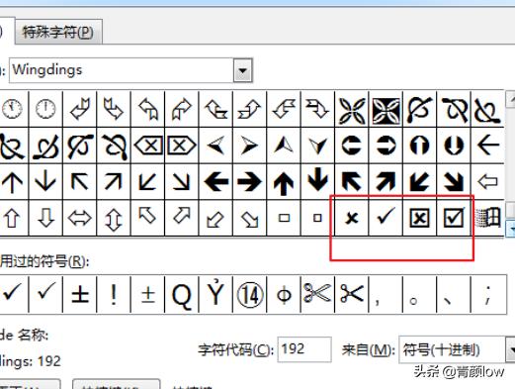Image resolution: width=515 pixels, height=389 pixels.
Task: Reuse the outlined scissors recent symbol
Action: (317, 293)
